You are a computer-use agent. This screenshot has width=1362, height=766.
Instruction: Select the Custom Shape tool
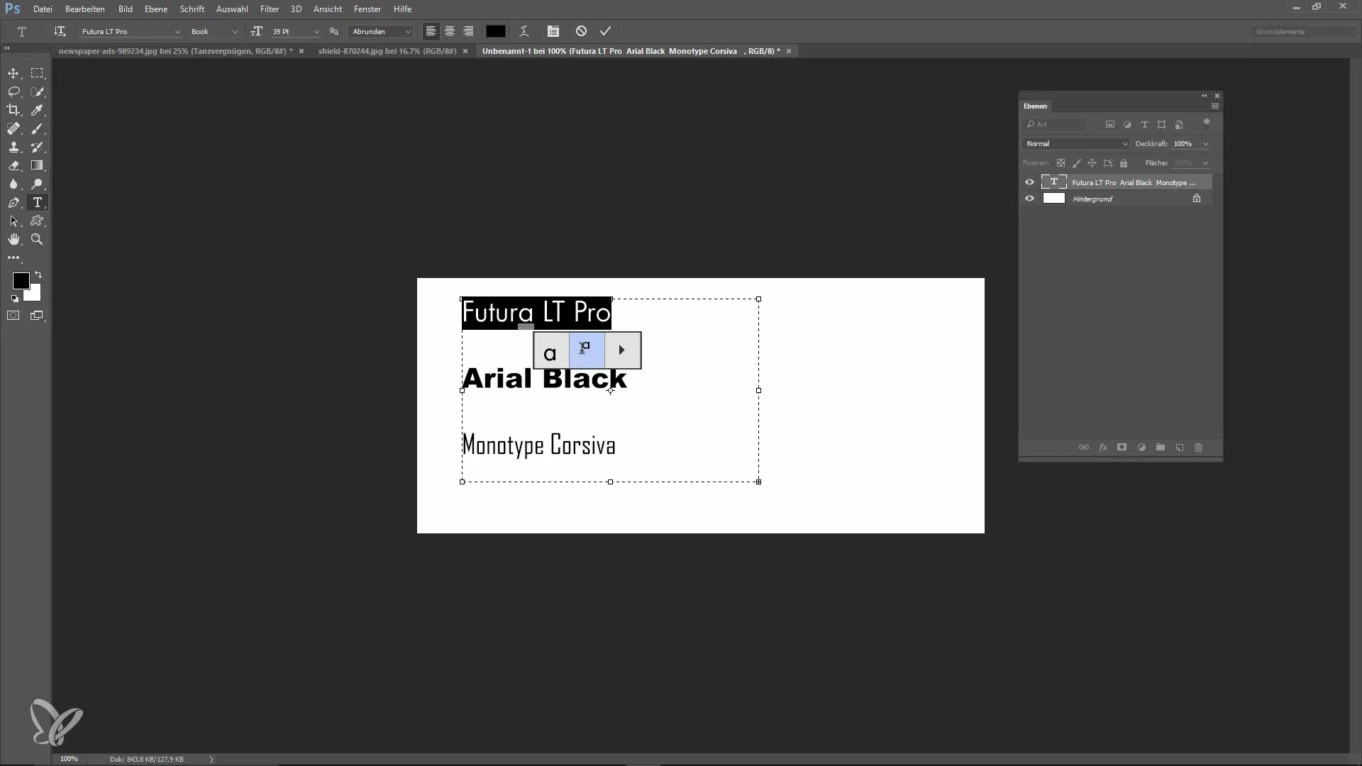(37, 221)
